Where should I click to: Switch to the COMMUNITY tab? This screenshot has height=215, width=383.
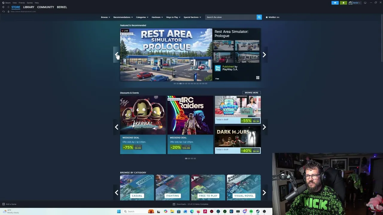[45, 7]
